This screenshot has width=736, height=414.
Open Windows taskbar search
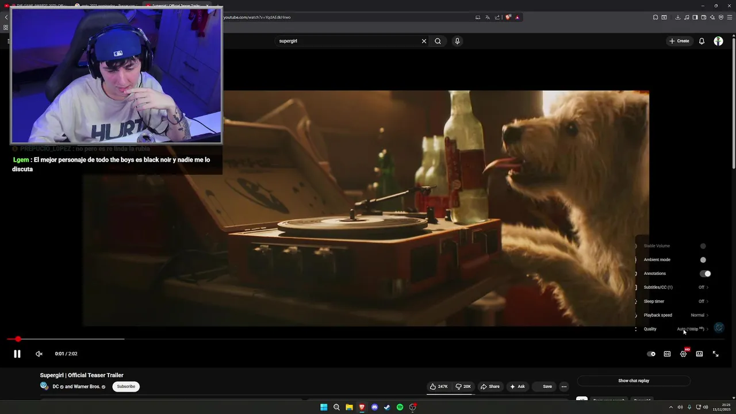pyautogui.click(x=336, y=407)
